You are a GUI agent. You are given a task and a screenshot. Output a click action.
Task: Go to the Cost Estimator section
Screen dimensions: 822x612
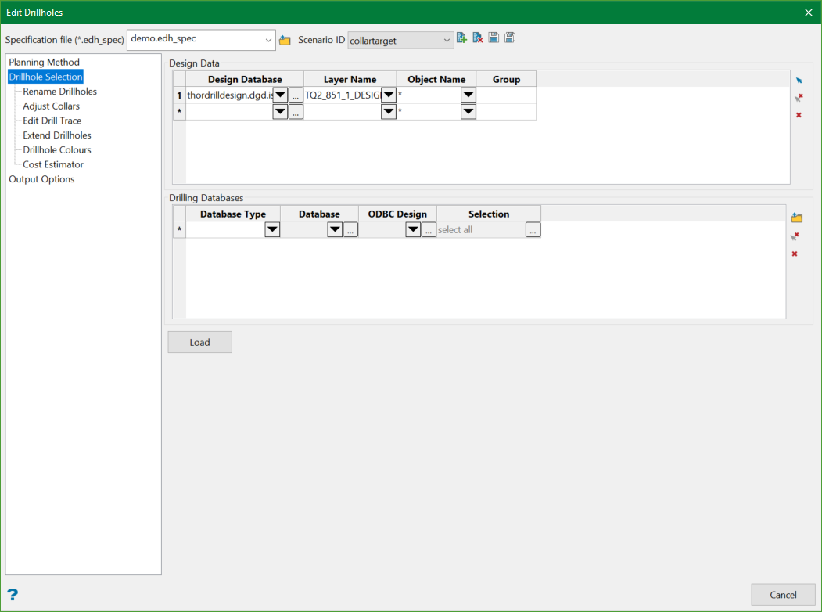(x=53, y=164)
